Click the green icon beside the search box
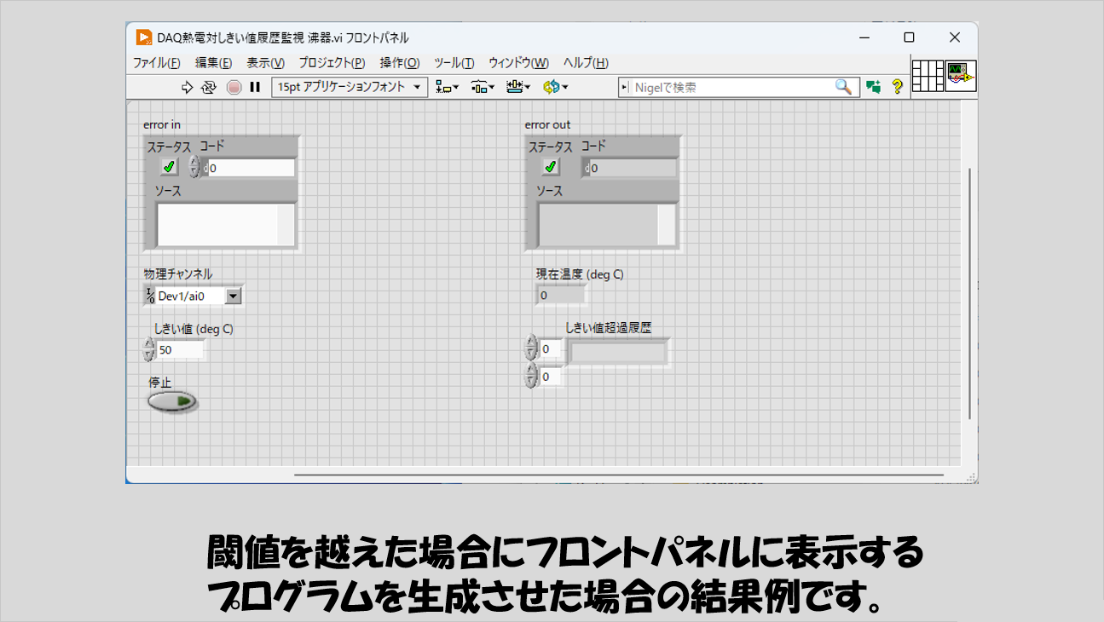 point(873,87)
